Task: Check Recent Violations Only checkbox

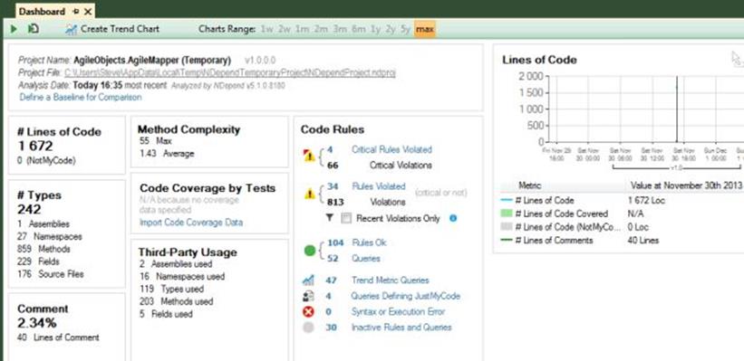Action: coord(346,218)
